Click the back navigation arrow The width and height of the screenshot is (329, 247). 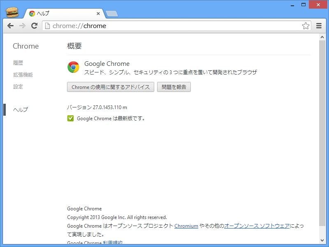[x=10, y=26]
